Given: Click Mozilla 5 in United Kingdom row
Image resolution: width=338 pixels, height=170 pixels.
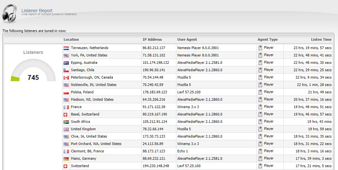Looking at the screenshot, I should pos(184,129).
